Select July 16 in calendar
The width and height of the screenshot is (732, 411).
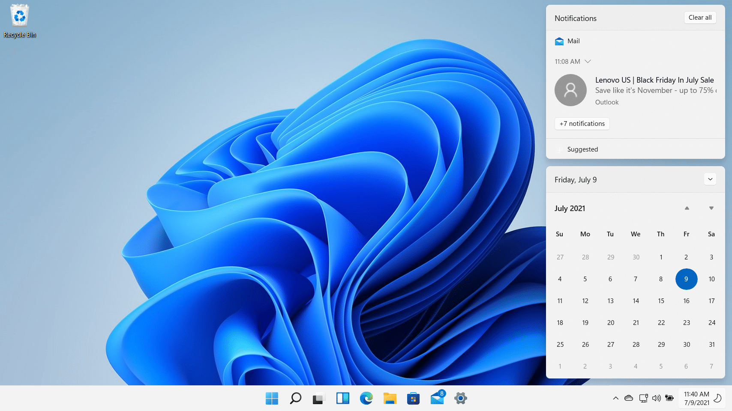pos(686,301)
